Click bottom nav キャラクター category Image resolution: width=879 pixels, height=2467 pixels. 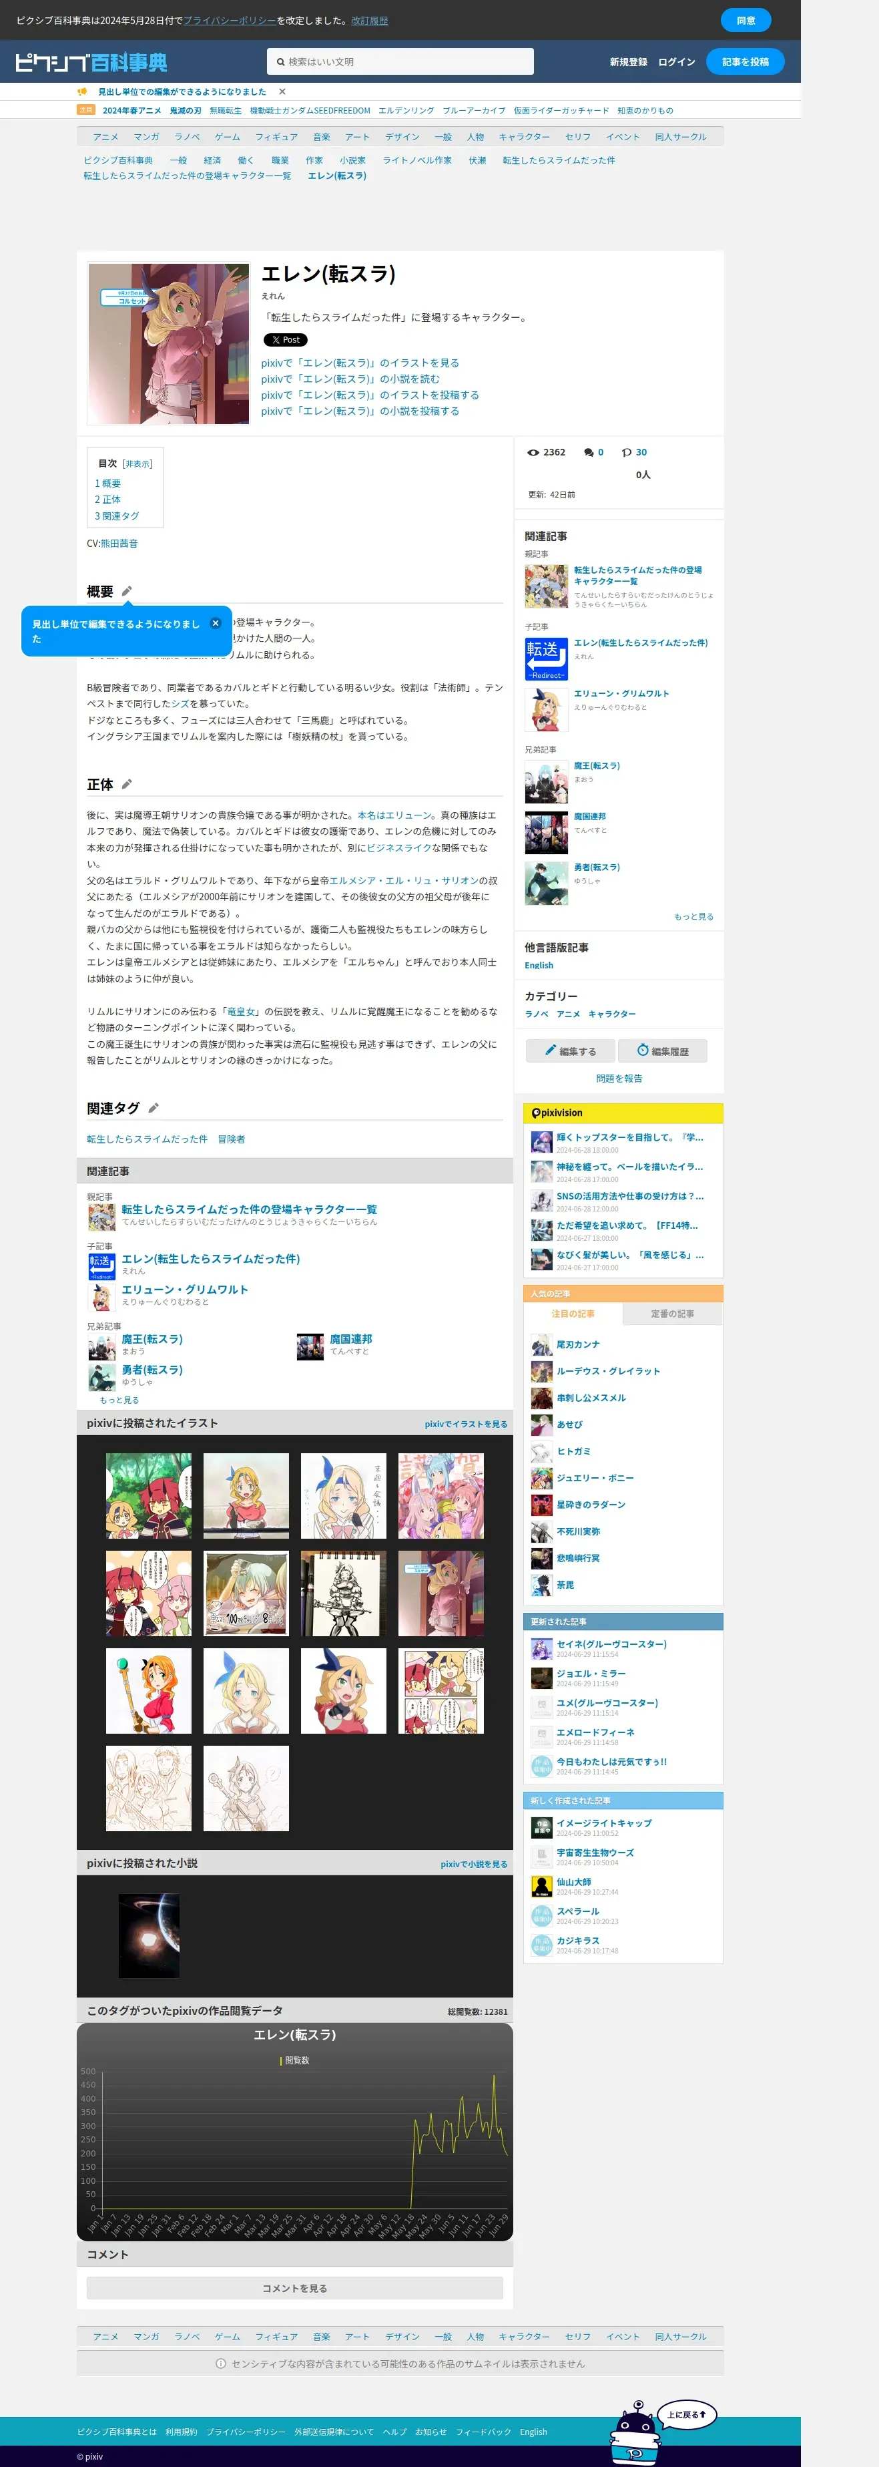[524, 2337]
